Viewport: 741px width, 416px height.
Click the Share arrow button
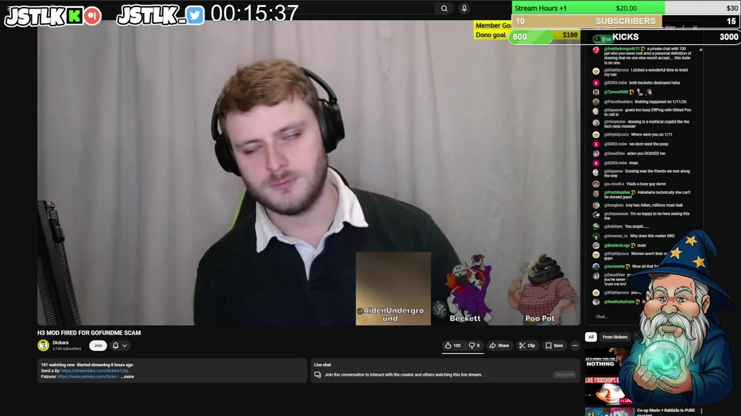499,346
